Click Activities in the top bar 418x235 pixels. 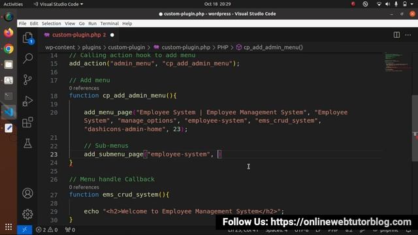[13, 4]
